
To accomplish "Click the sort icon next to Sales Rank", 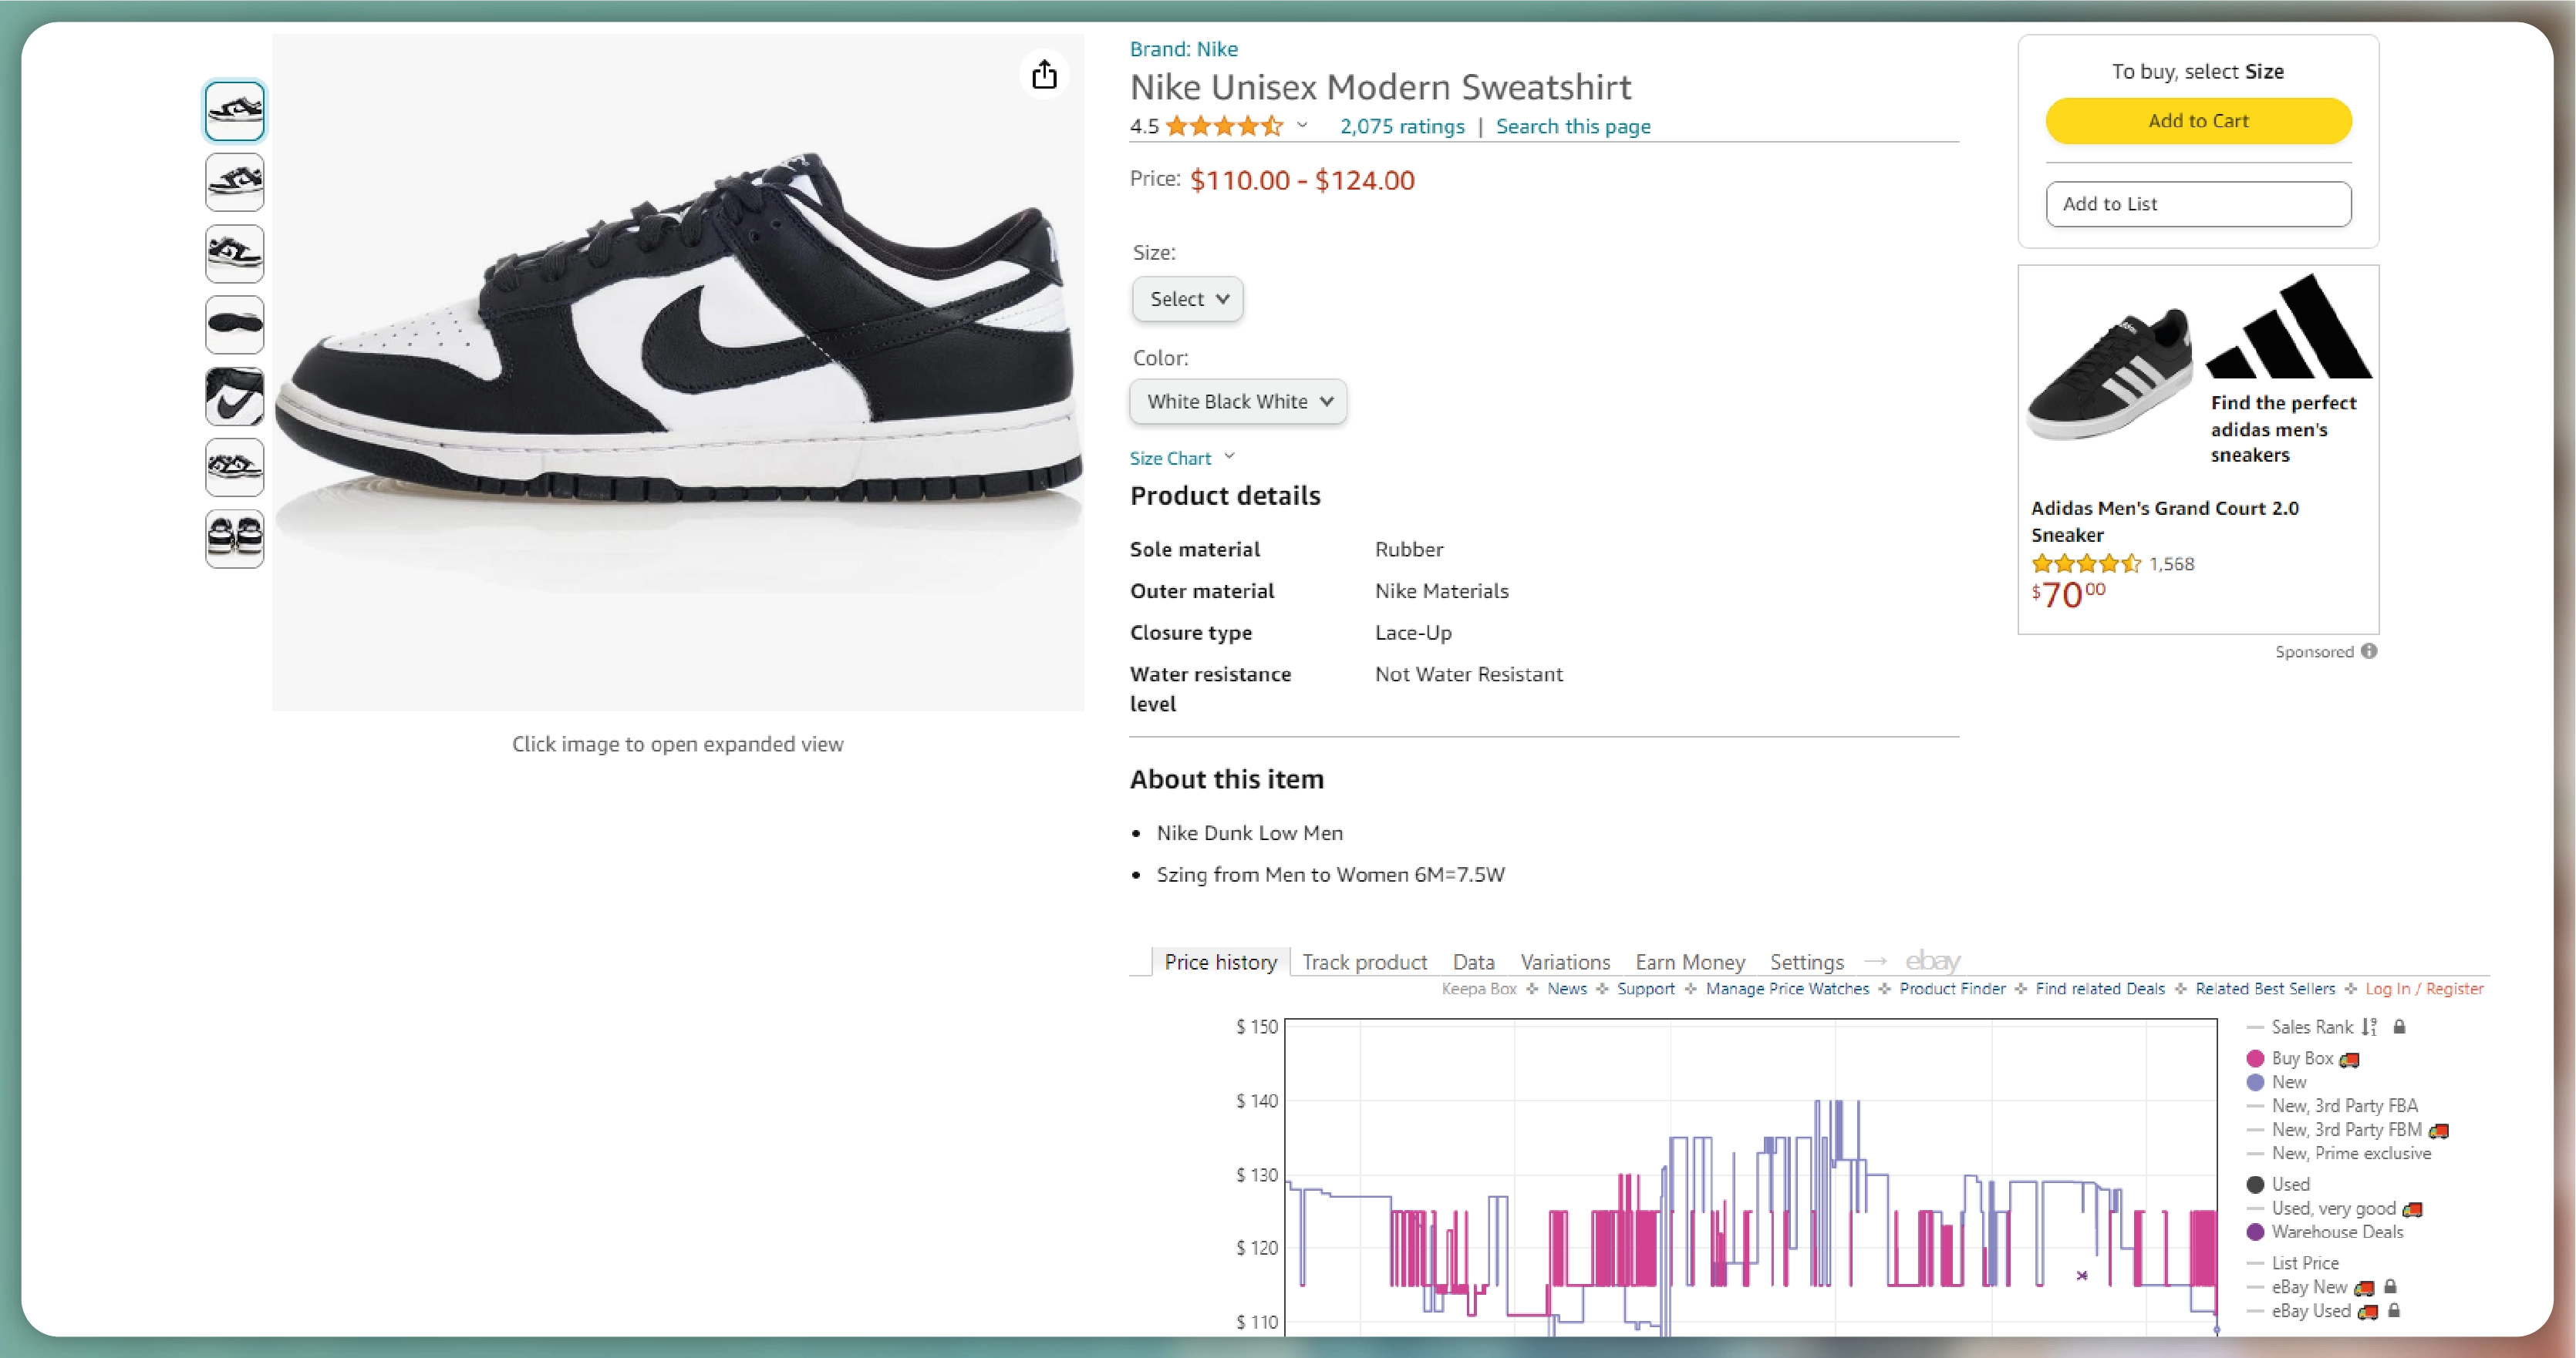I will (x=2368, y=1027).
